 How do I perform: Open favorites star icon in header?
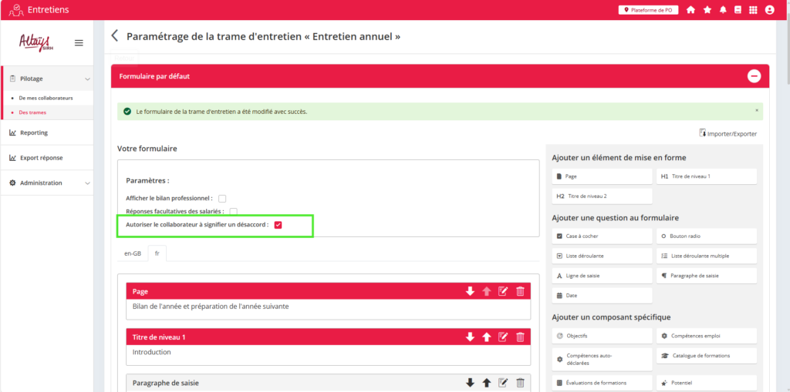[707, 10]
